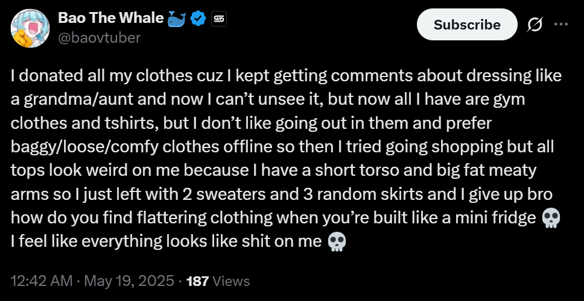Click the display name Bao The Whale

pos(110,18)
